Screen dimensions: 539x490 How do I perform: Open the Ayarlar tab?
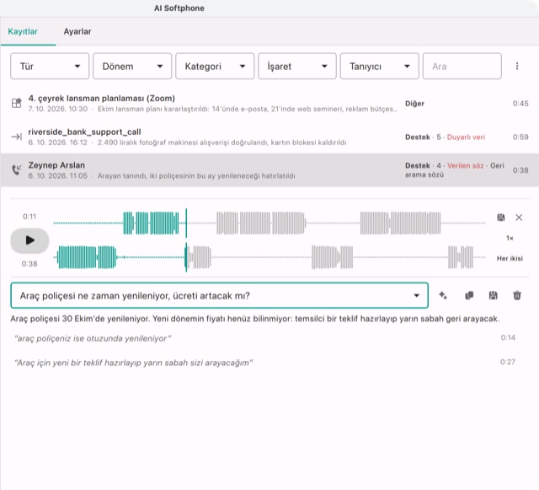click(77, 32)
